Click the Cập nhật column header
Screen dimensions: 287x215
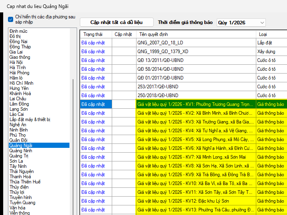point(123,34)
